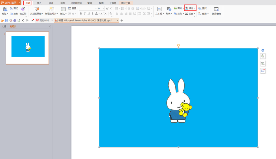
Task: Open the 审阅 (Review) ribbon tab
Action: click(90, 3)
